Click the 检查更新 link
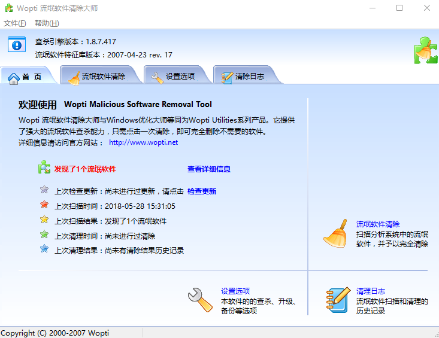Viewport: 439px width, 338px height. click(202, 191)
